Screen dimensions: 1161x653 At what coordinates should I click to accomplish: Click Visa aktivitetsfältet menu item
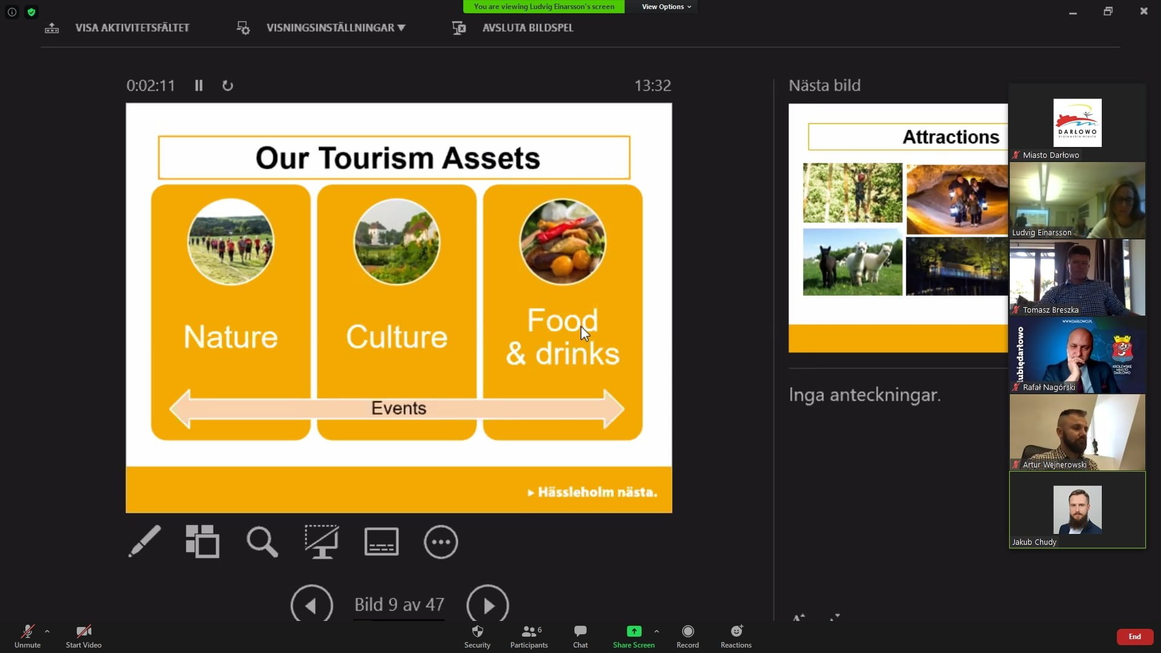tap(131, 28)
